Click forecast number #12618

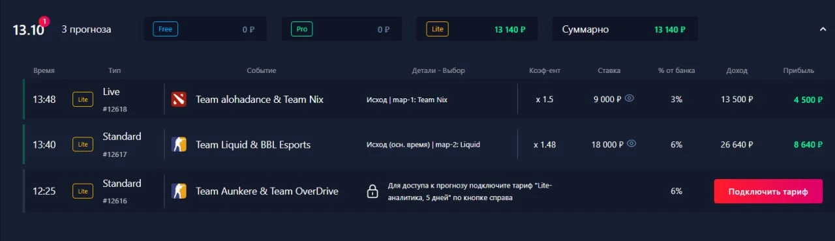tap(115, 109)
